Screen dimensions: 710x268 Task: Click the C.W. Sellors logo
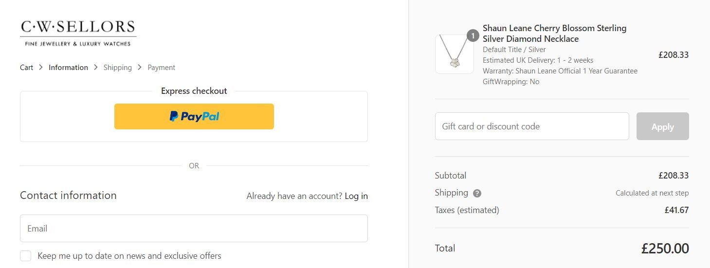[x=78, y=33]
